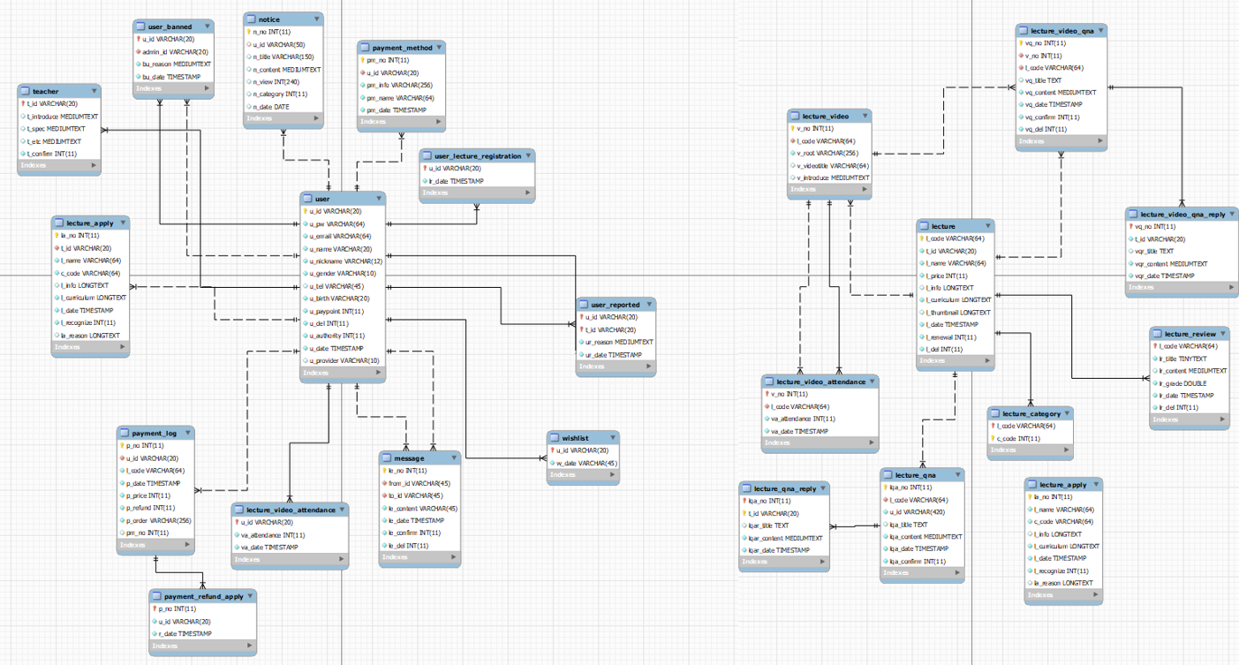
Task: Click the Indexes label on the wishlist table
Action: tap(564, 474)
